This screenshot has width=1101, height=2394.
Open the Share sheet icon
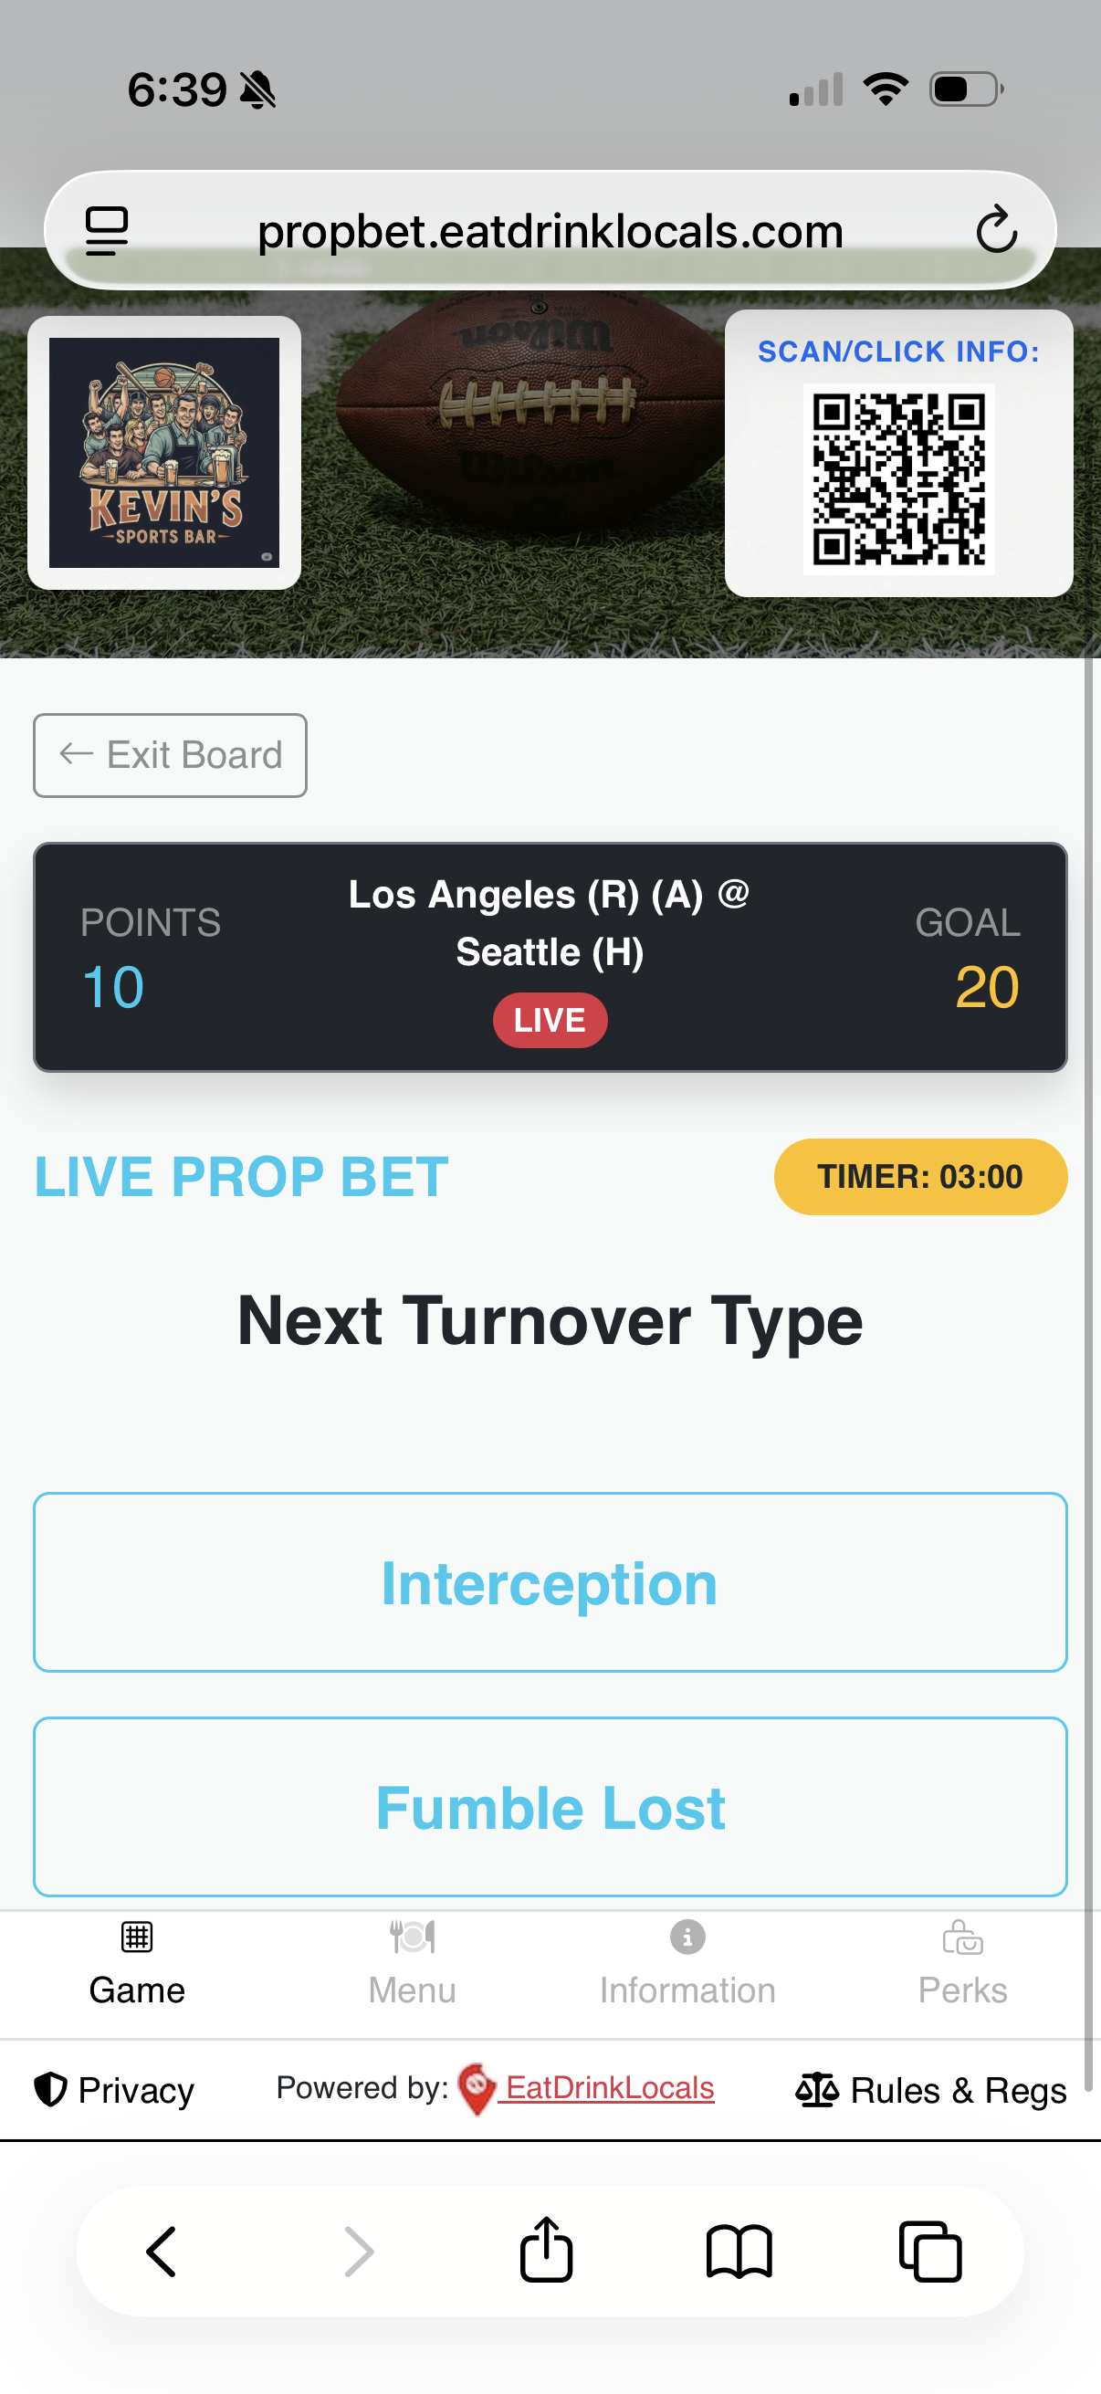(547, 2249)
